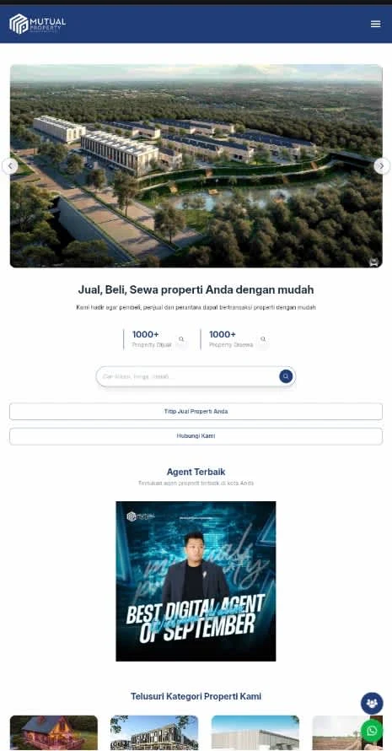This screenshot has width=392, height=751.
Task: Select the modern building category thumbnail
Action: (x=154, y=732)
